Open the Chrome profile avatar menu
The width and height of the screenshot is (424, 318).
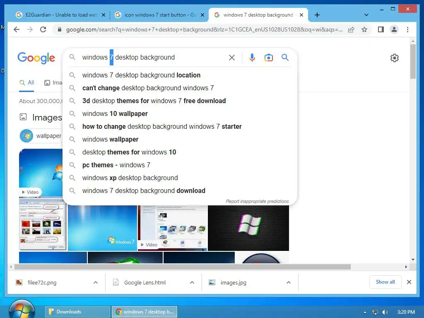[x=394, y=29]
